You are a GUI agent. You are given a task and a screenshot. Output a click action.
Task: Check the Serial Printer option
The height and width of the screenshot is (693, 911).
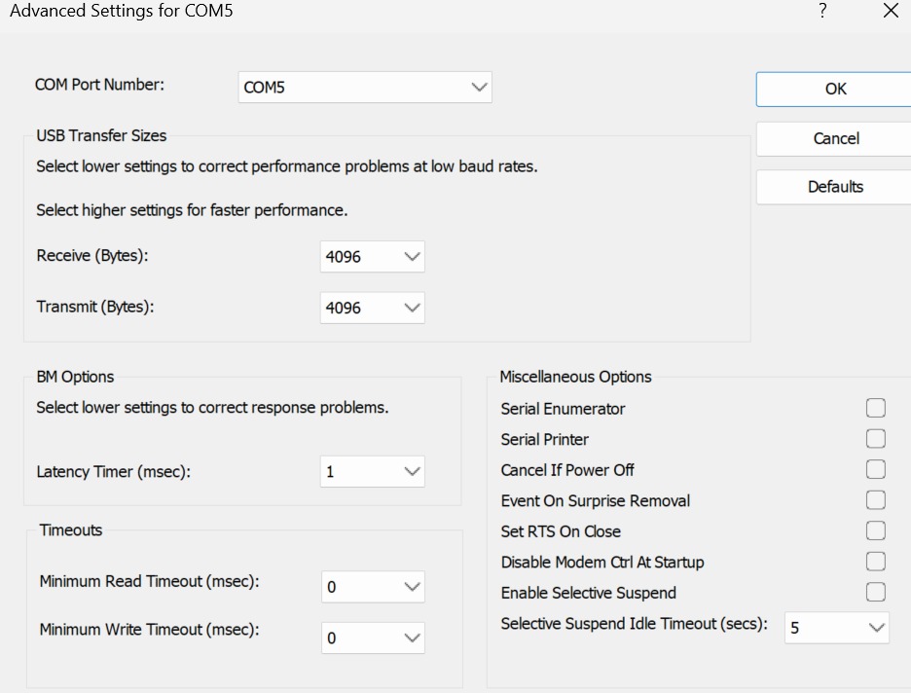tap(876, 439)
